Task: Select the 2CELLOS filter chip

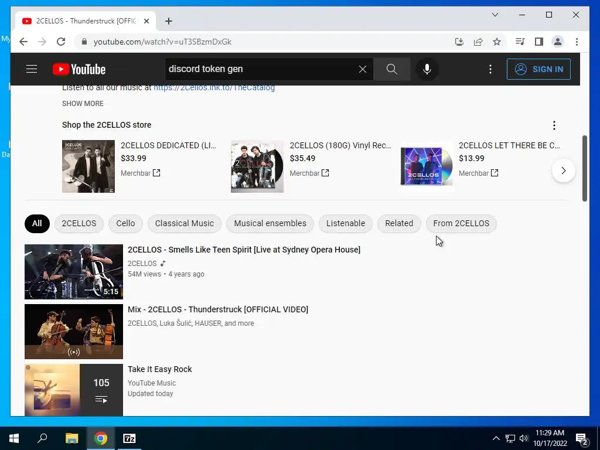Action: tap(79, 223)
